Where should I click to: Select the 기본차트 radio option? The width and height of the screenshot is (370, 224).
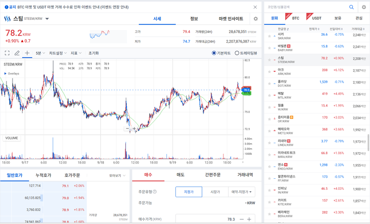(214, 53)
